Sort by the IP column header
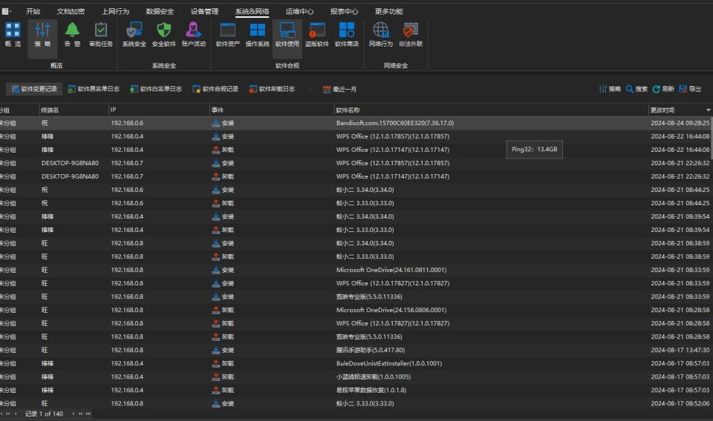 [159, 110]
